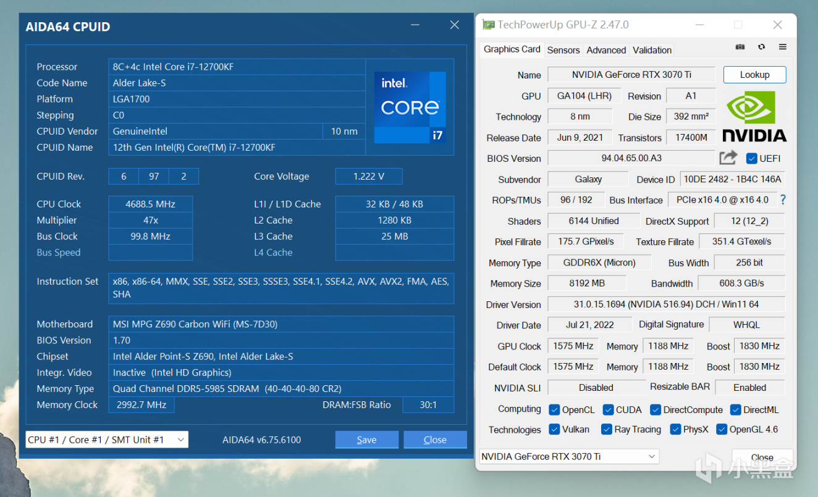Image resolution: width=818 pixels, height=497 pixels.
Task: Click the Intel Core i7 badge
Action: click(x=410, y=107)
